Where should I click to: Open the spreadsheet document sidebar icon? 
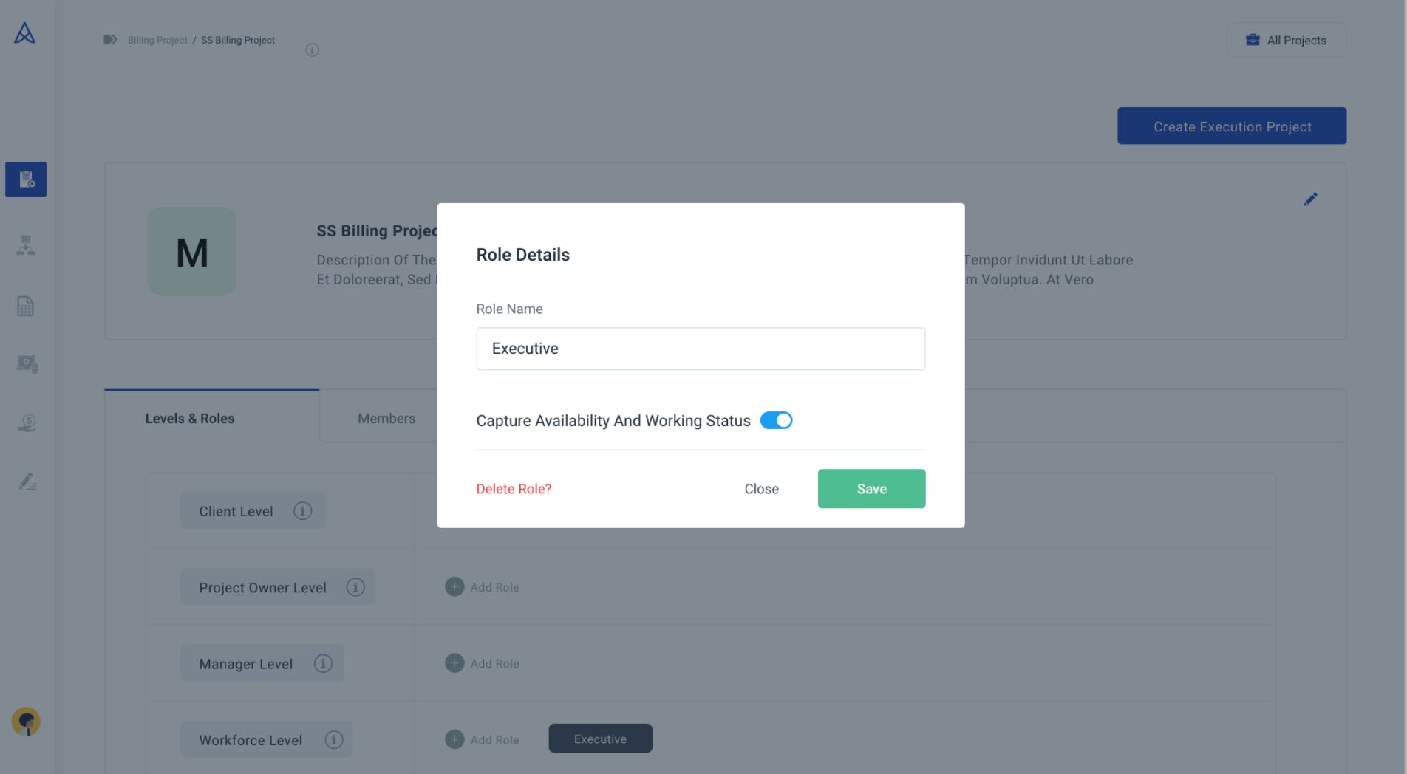tap(26, 306)
